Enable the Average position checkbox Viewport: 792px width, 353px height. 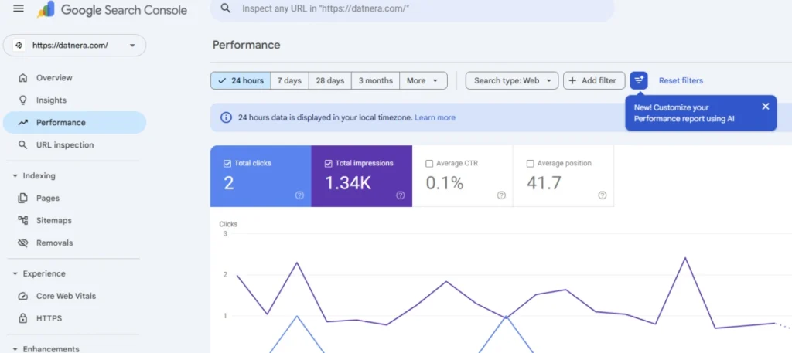click(x=531, y=164)
